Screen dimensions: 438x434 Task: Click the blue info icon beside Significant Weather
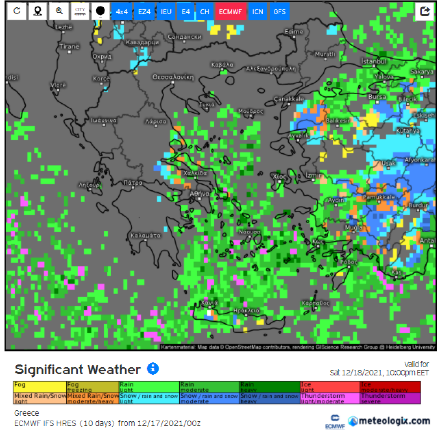click(x=153, y=369)
